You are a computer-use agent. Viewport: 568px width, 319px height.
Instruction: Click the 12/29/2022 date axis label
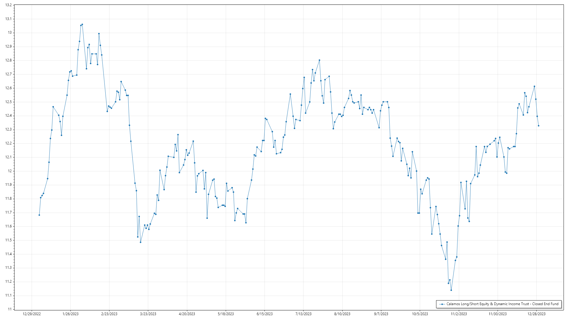coord(32,314)
